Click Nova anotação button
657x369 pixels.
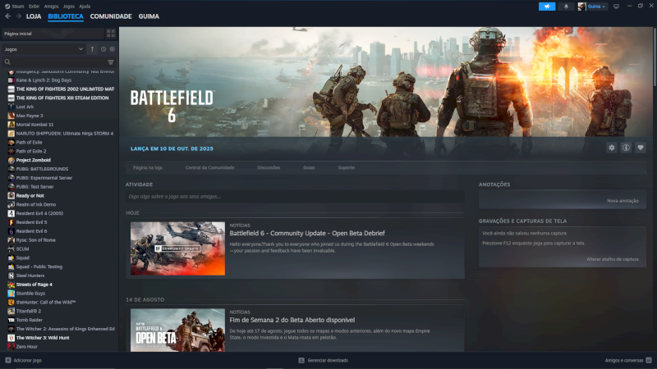point(623,201)
